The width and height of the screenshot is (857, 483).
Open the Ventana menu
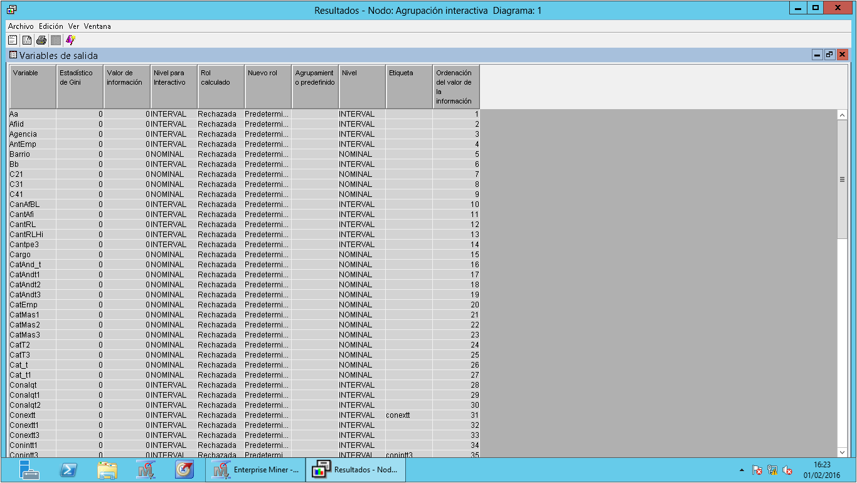97,27
